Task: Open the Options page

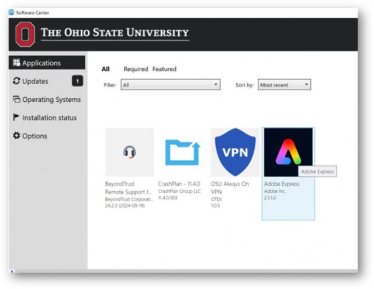Action: coord(47,136)
